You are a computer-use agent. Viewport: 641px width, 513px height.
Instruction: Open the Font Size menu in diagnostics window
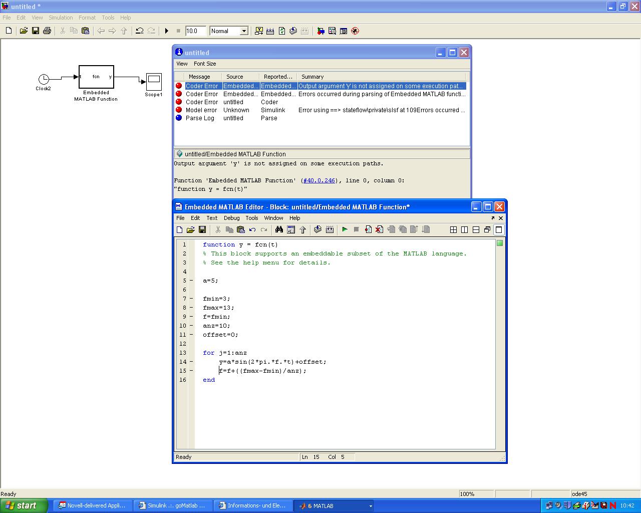pos(204,64)
